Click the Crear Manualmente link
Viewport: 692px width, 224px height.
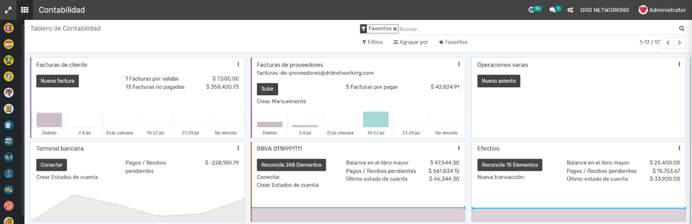(x=281, y=101)
